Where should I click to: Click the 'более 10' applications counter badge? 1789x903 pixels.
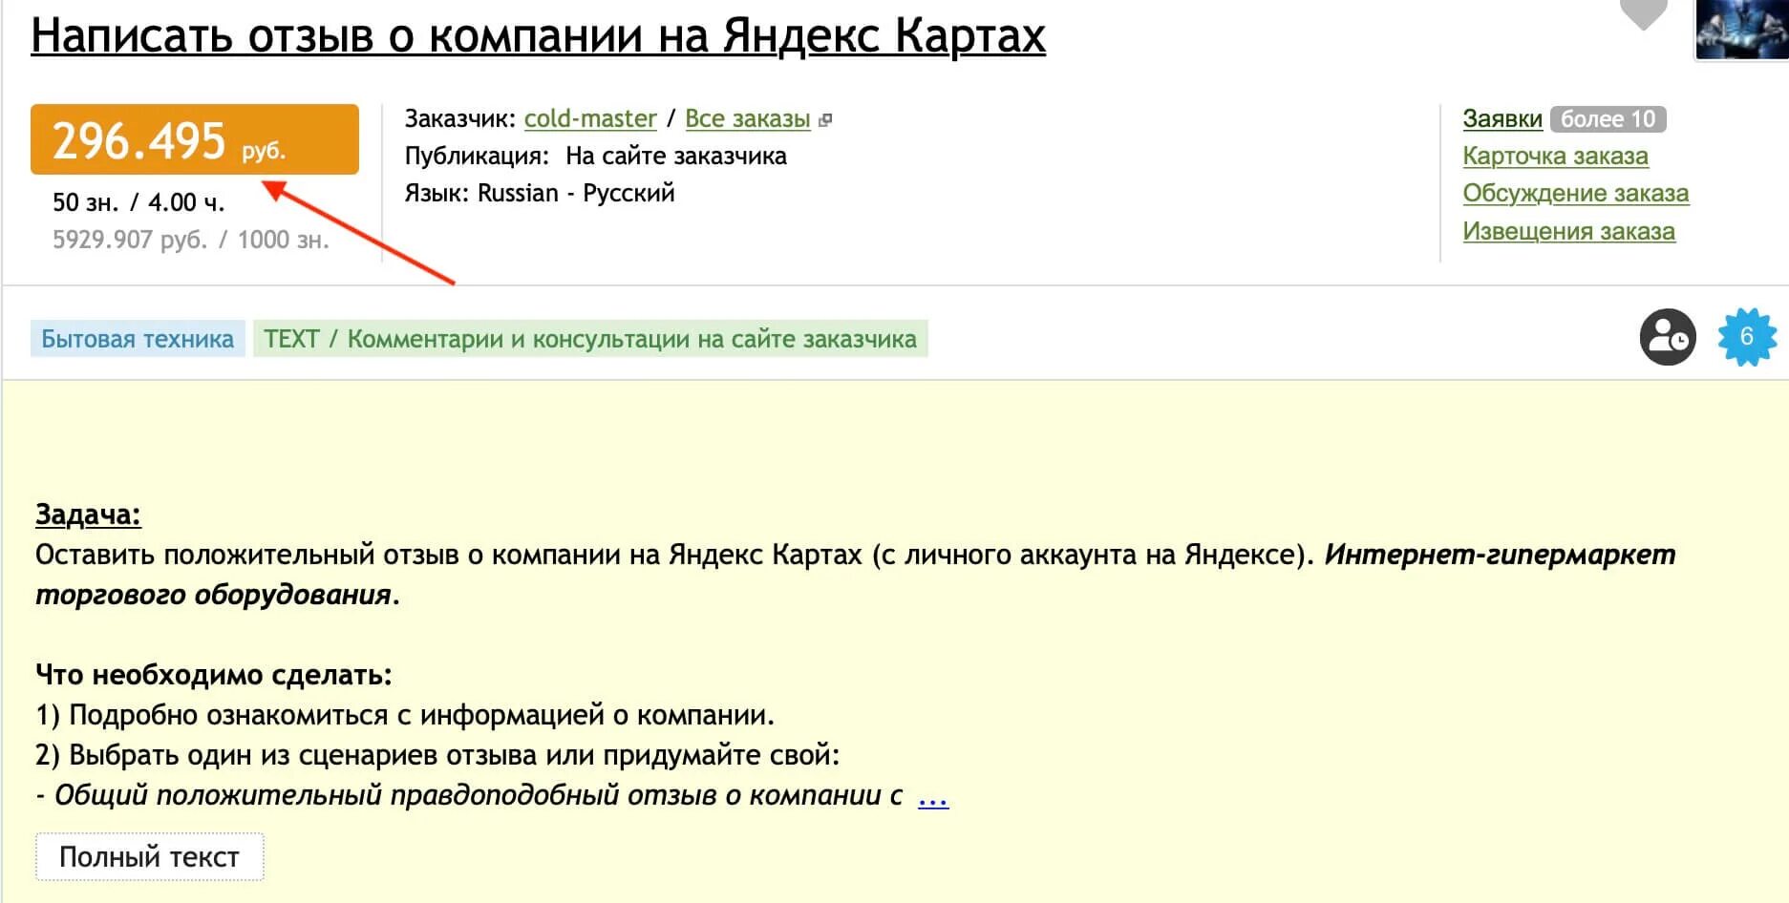[x=1609, y=118]
